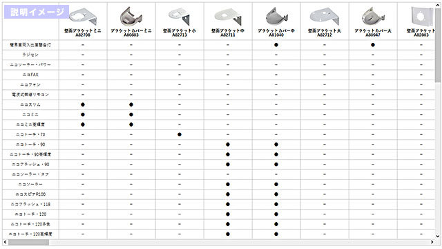Select the ニコFAX row label
This screenshot has width=442, height=249.
tap(30, 75)
